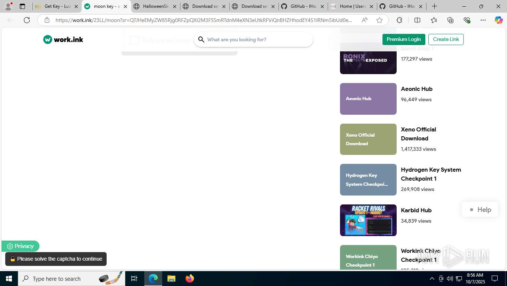Click the Ronix Exposed thumbnail
The width and height of the screenshot is (507, 286).
(x=368, y=58)
